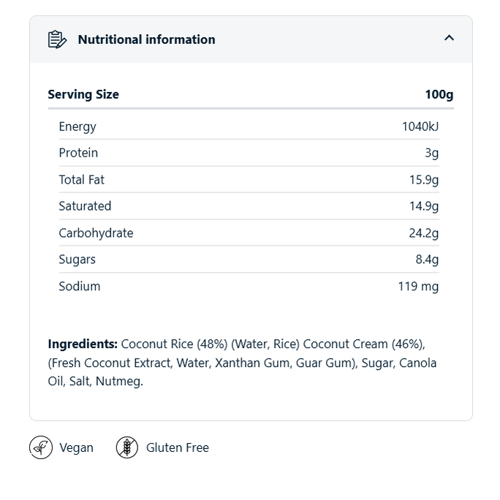Select the Gluten Free label text
This screenshot has height=500, width=500.
point(178,447)
